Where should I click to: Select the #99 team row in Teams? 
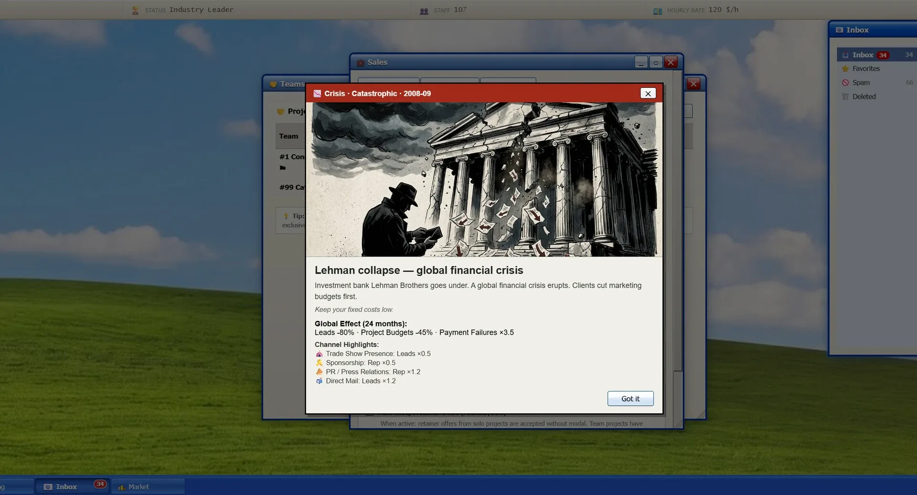[x=291, y=187]
